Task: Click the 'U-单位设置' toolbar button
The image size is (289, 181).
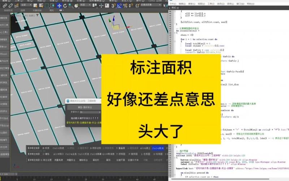Action: pyautogui.click(x=46, y=160)
